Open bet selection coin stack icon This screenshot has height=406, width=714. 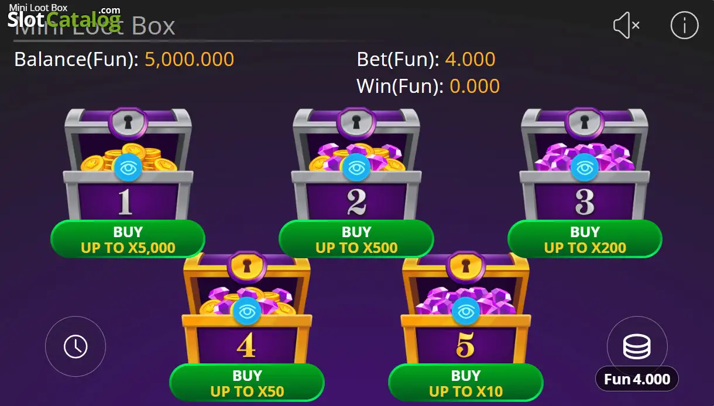point(637,346)
